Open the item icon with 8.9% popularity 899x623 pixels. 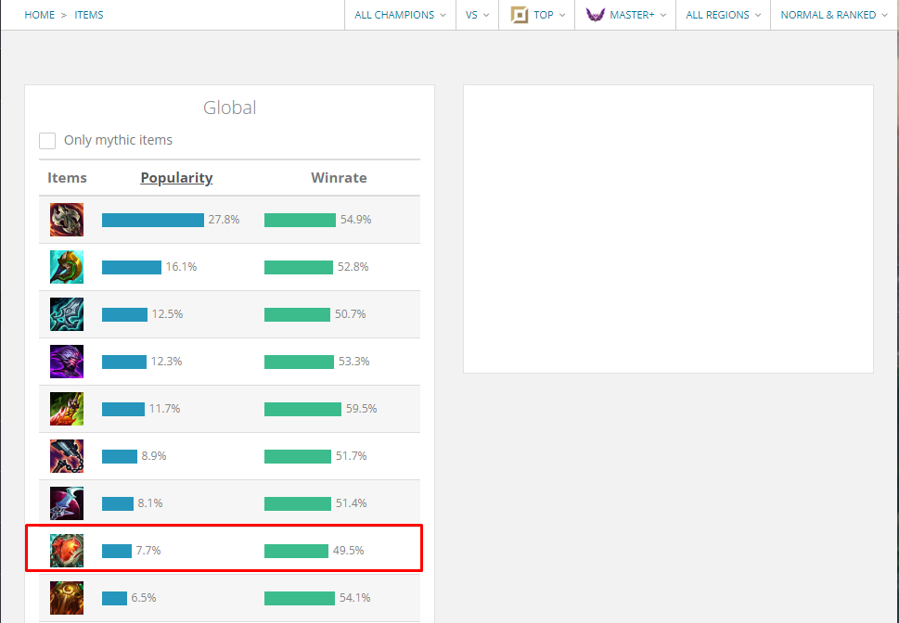point(67,456)
